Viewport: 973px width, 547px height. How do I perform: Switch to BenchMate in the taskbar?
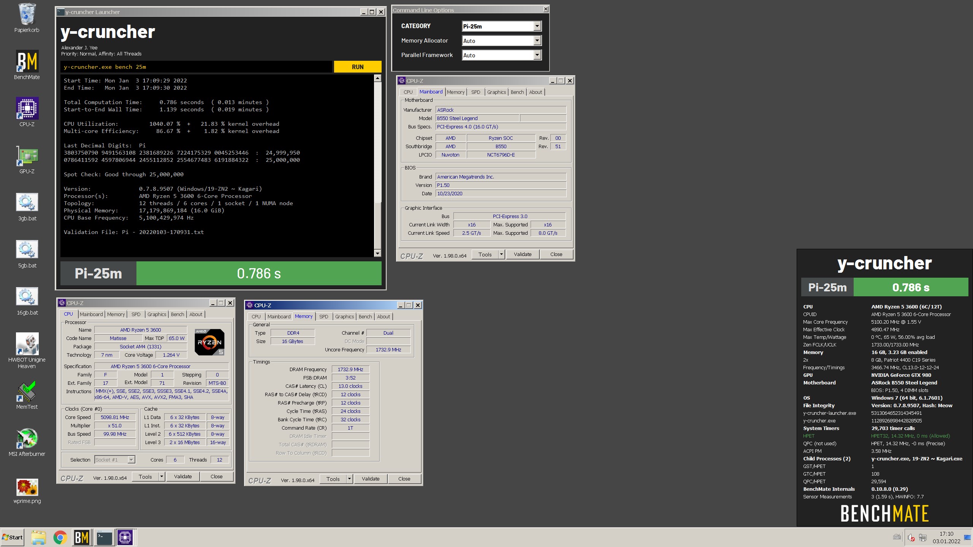(82, 538)
